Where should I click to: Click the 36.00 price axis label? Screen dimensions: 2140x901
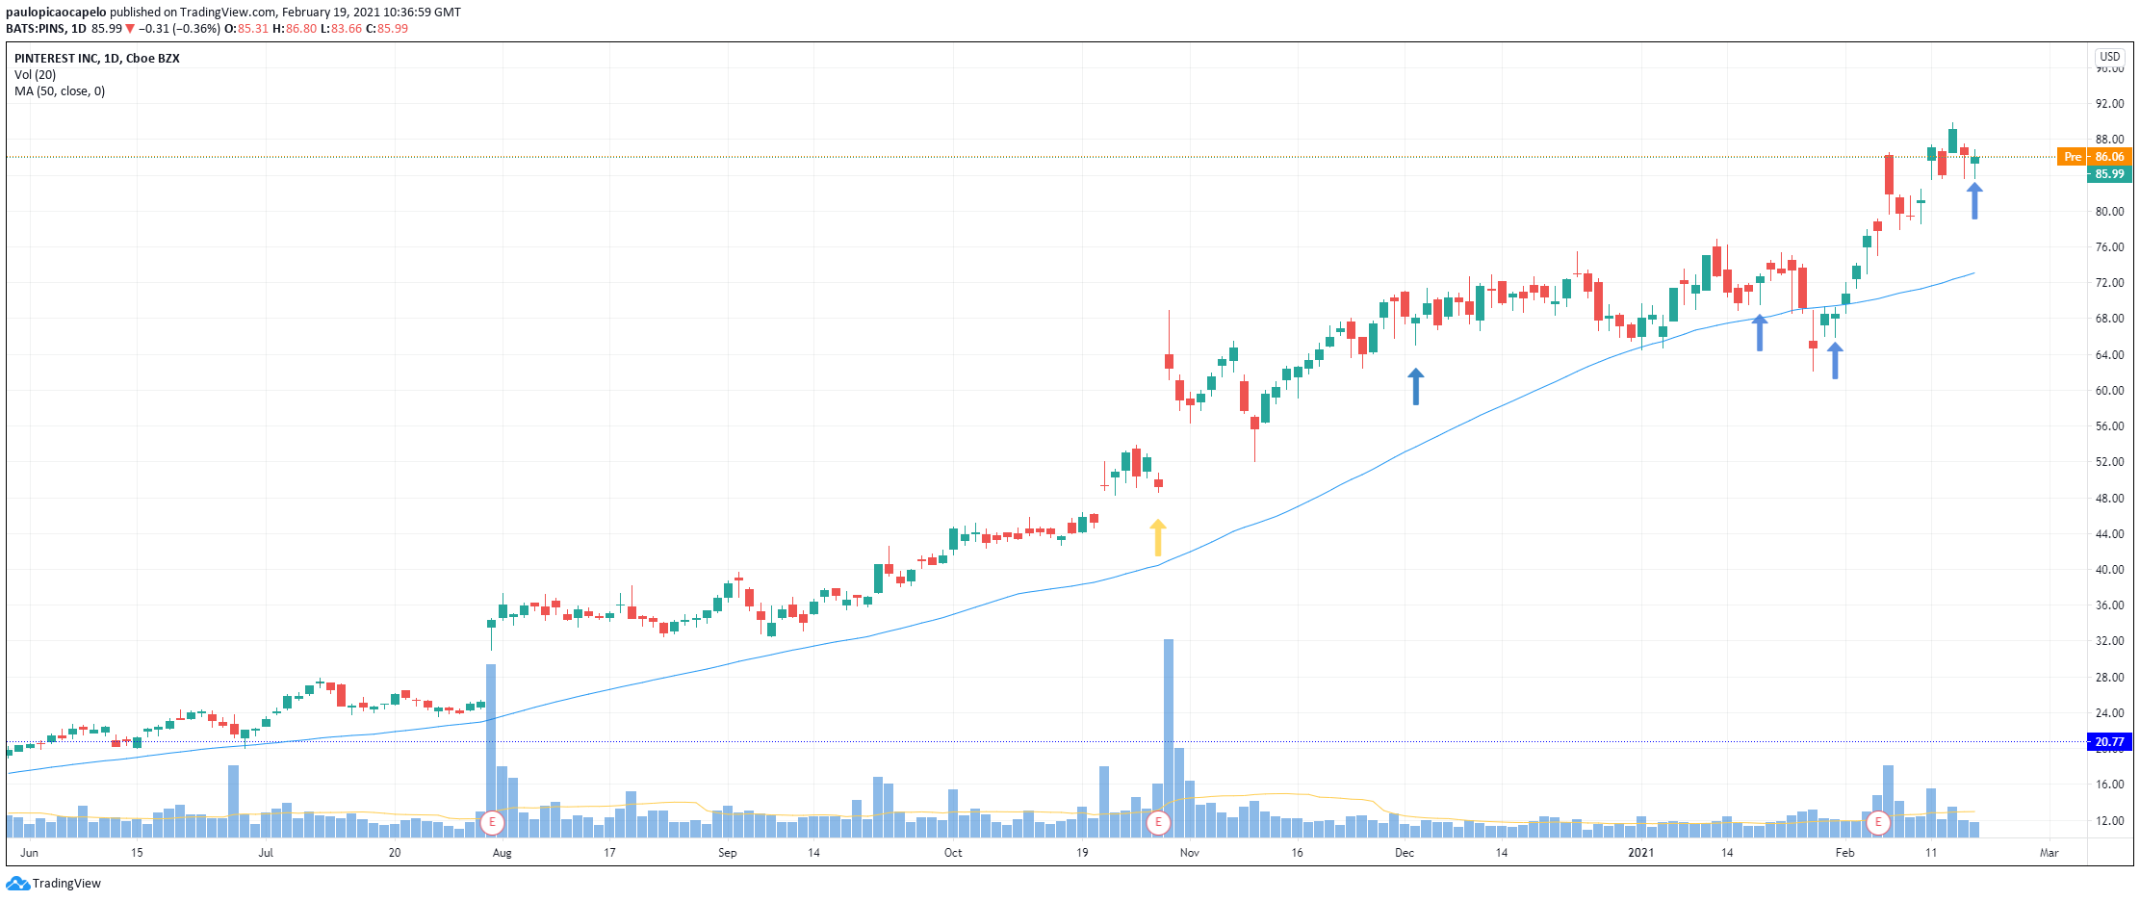(2109, 605)
